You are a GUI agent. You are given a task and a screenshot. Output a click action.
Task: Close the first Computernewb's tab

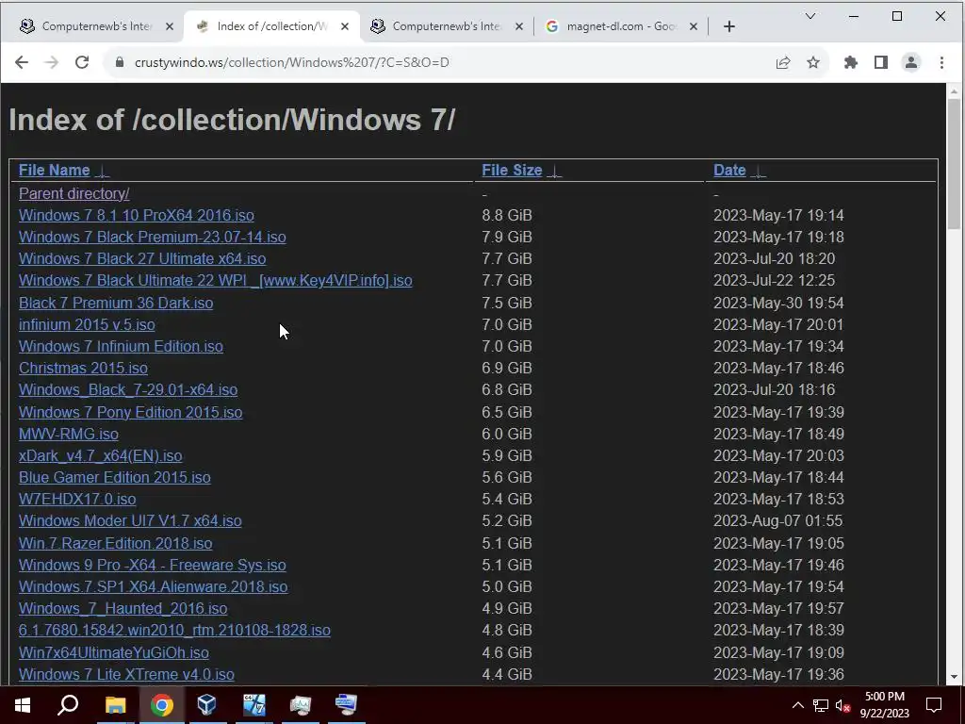170,26
